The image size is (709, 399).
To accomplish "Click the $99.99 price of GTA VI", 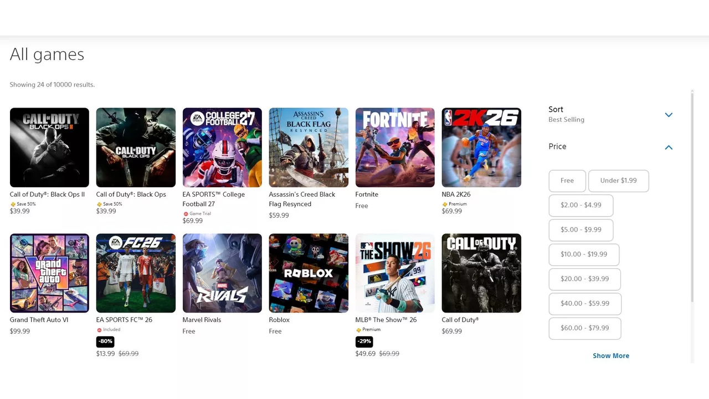I will click(x=20, y=331).
